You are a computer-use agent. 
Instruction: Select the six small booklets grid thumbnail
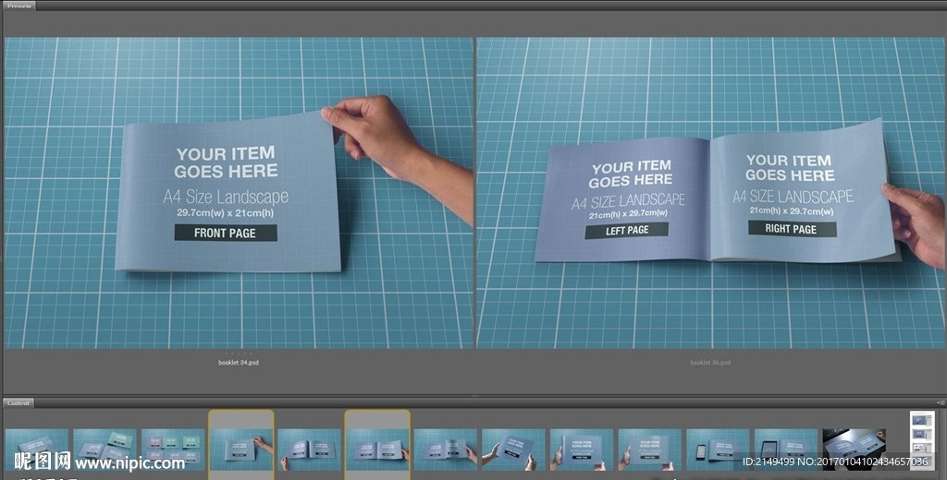(173, 450)
